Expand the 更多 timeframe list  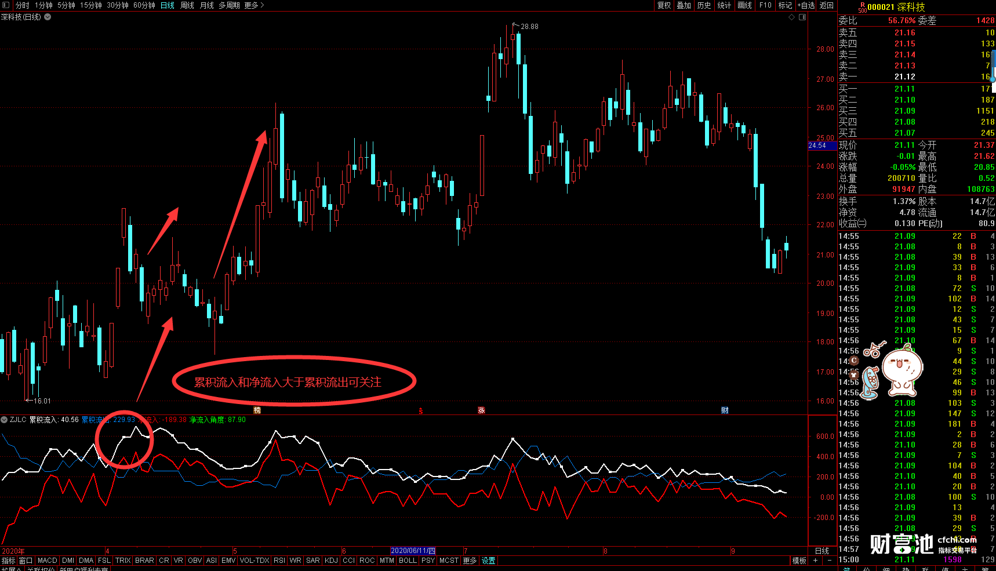pos(254,5)
